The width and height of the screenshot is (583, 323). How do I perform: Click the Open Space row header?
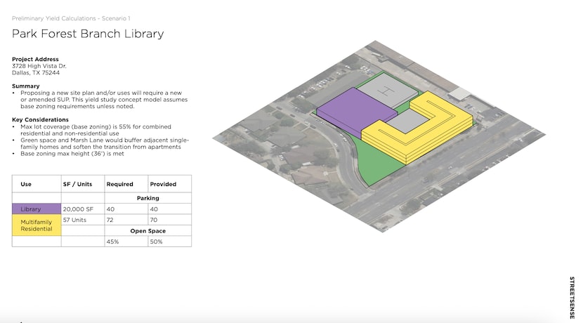(148, 230)
